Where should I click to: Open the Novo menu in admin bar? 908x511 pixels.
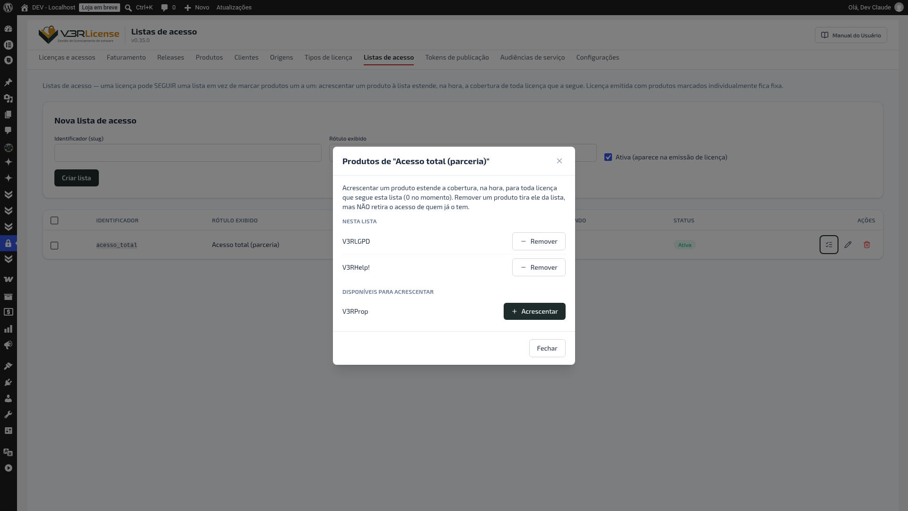coord(197,8)
